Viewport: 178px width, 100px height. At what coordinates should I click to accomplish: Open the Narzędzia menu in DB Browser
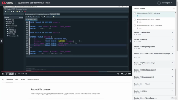pos(19,9)
